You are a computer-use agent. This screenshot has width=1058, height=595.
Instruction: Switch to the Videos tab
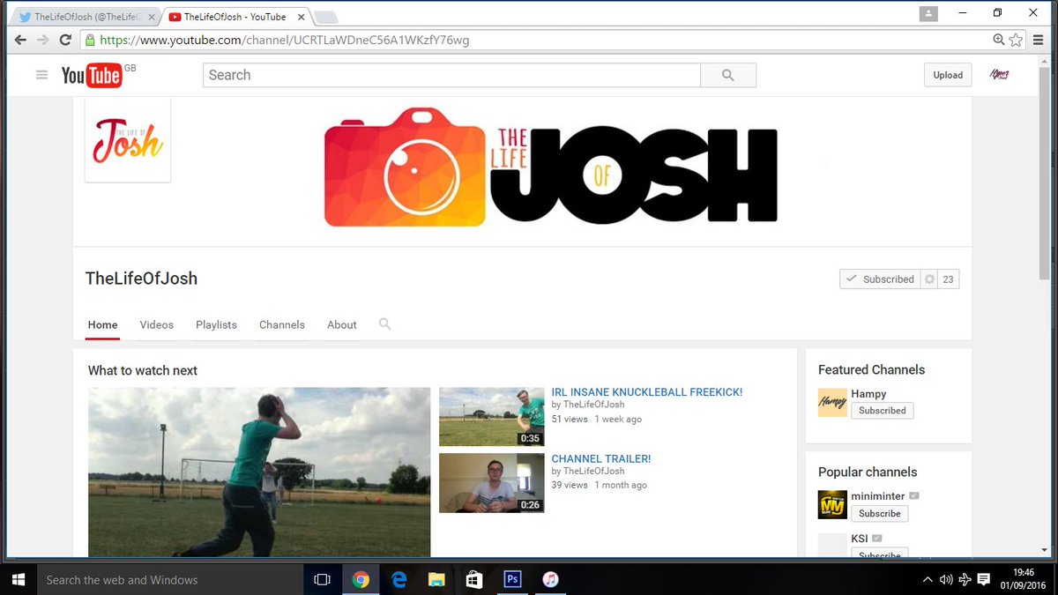[156, 324]
